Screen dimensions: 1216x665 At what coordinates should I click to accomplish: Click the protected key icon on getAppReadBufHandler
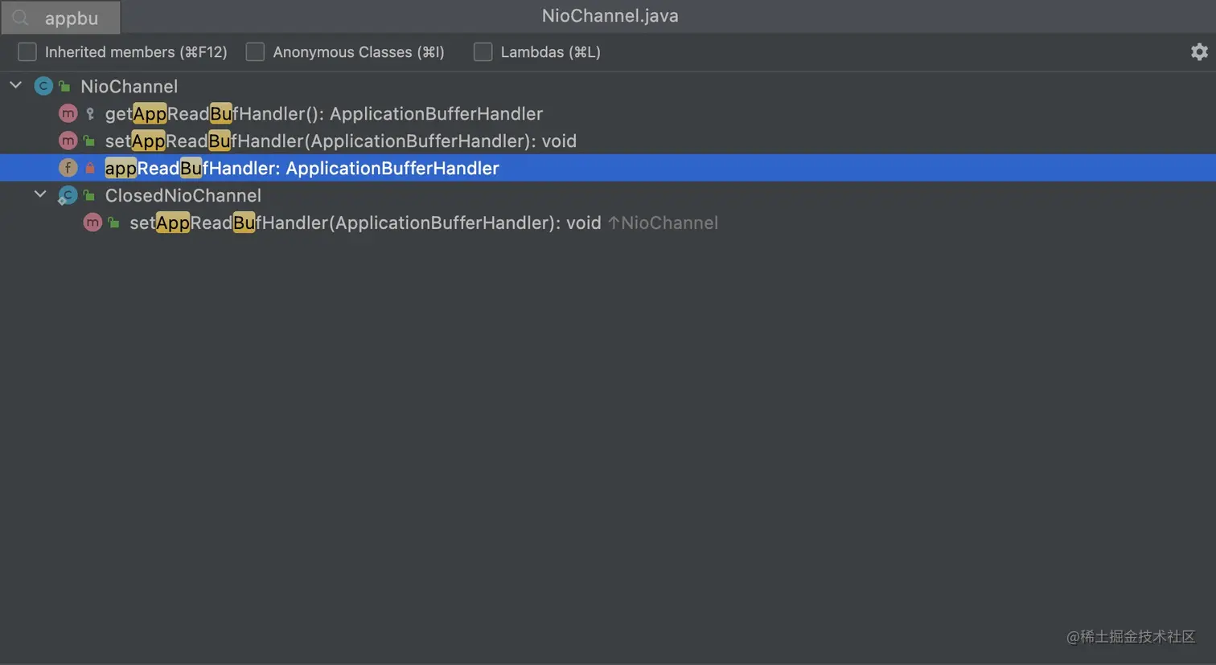(90, 114)
